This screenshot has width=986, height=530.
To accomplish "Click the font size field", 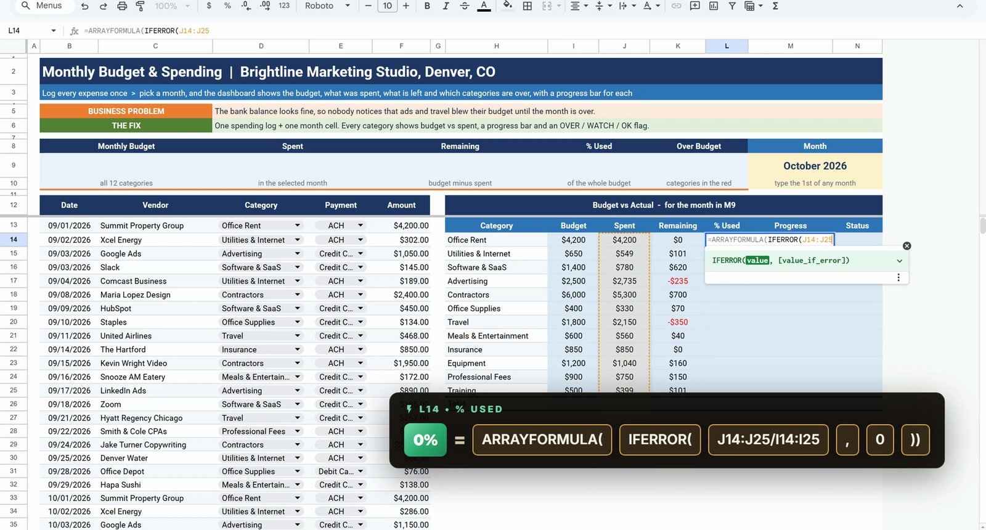I will pos(387,6).
